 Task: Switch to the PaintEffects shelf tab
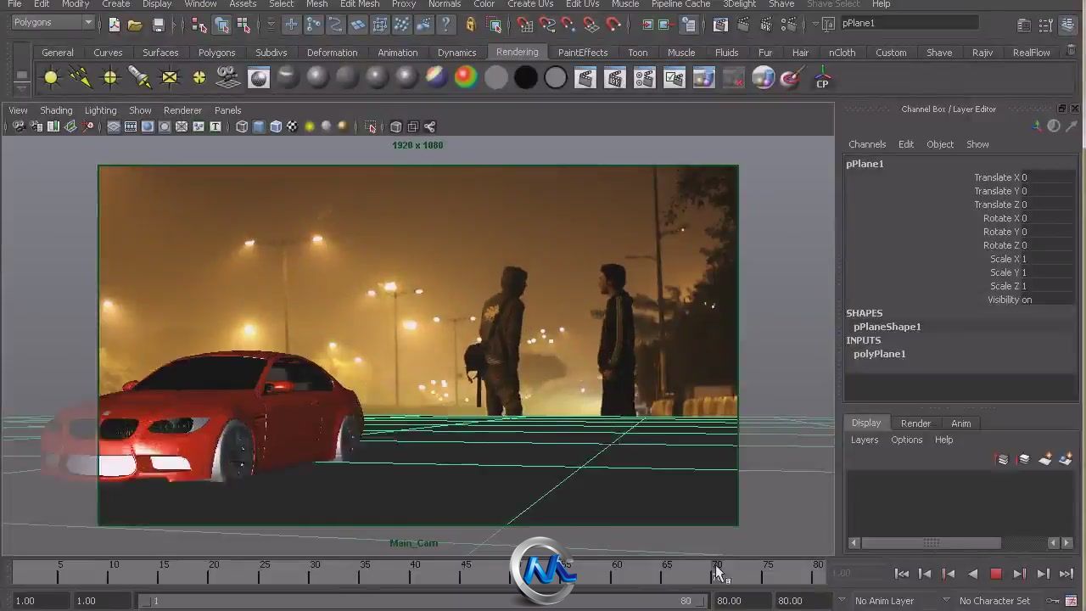pos(582,53)
